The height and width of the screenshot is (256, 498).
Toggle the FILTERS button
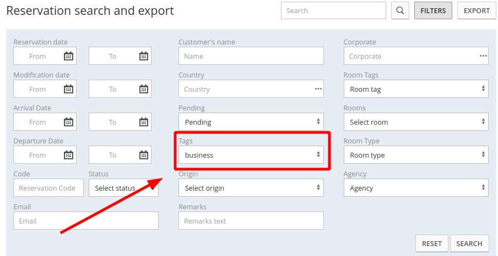[433, 11]
